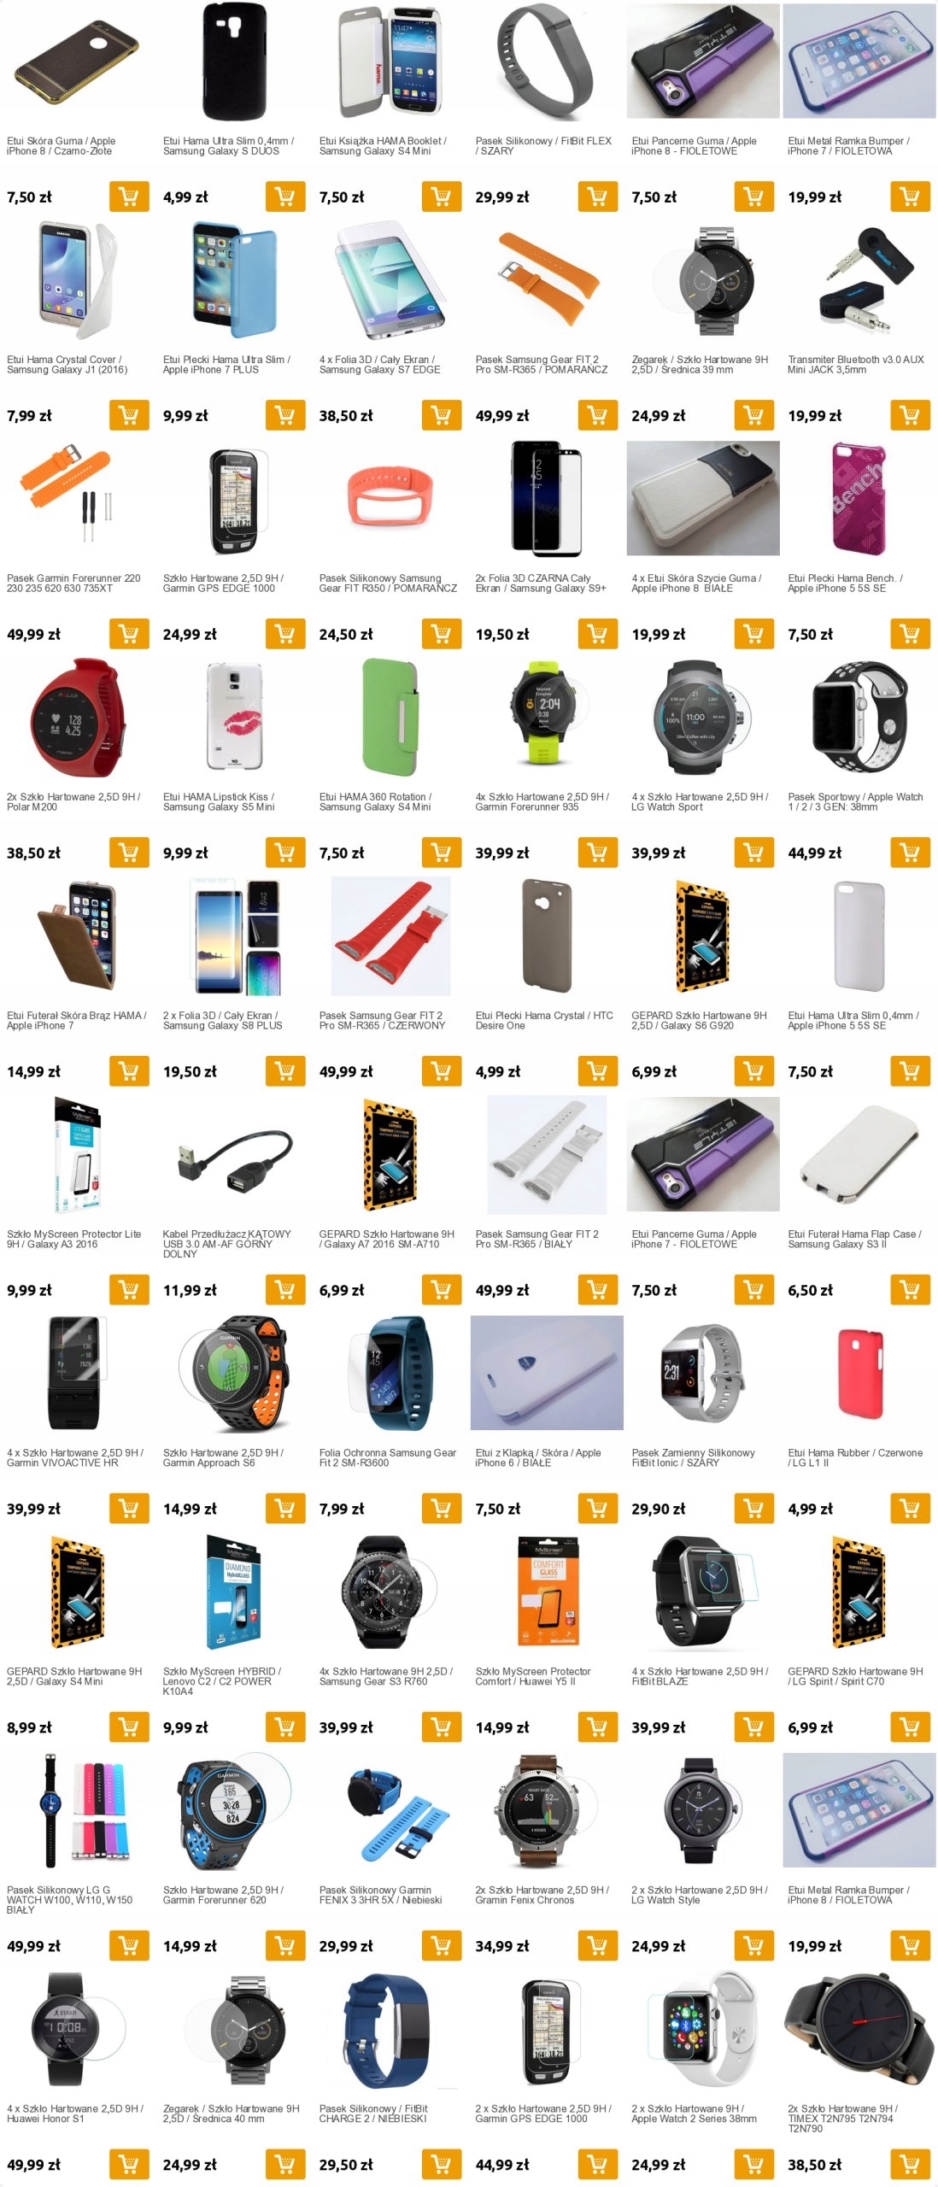
Task: Click cart icon for Transmiter Bluetooth v3.0 AUX
Action: 911,416
